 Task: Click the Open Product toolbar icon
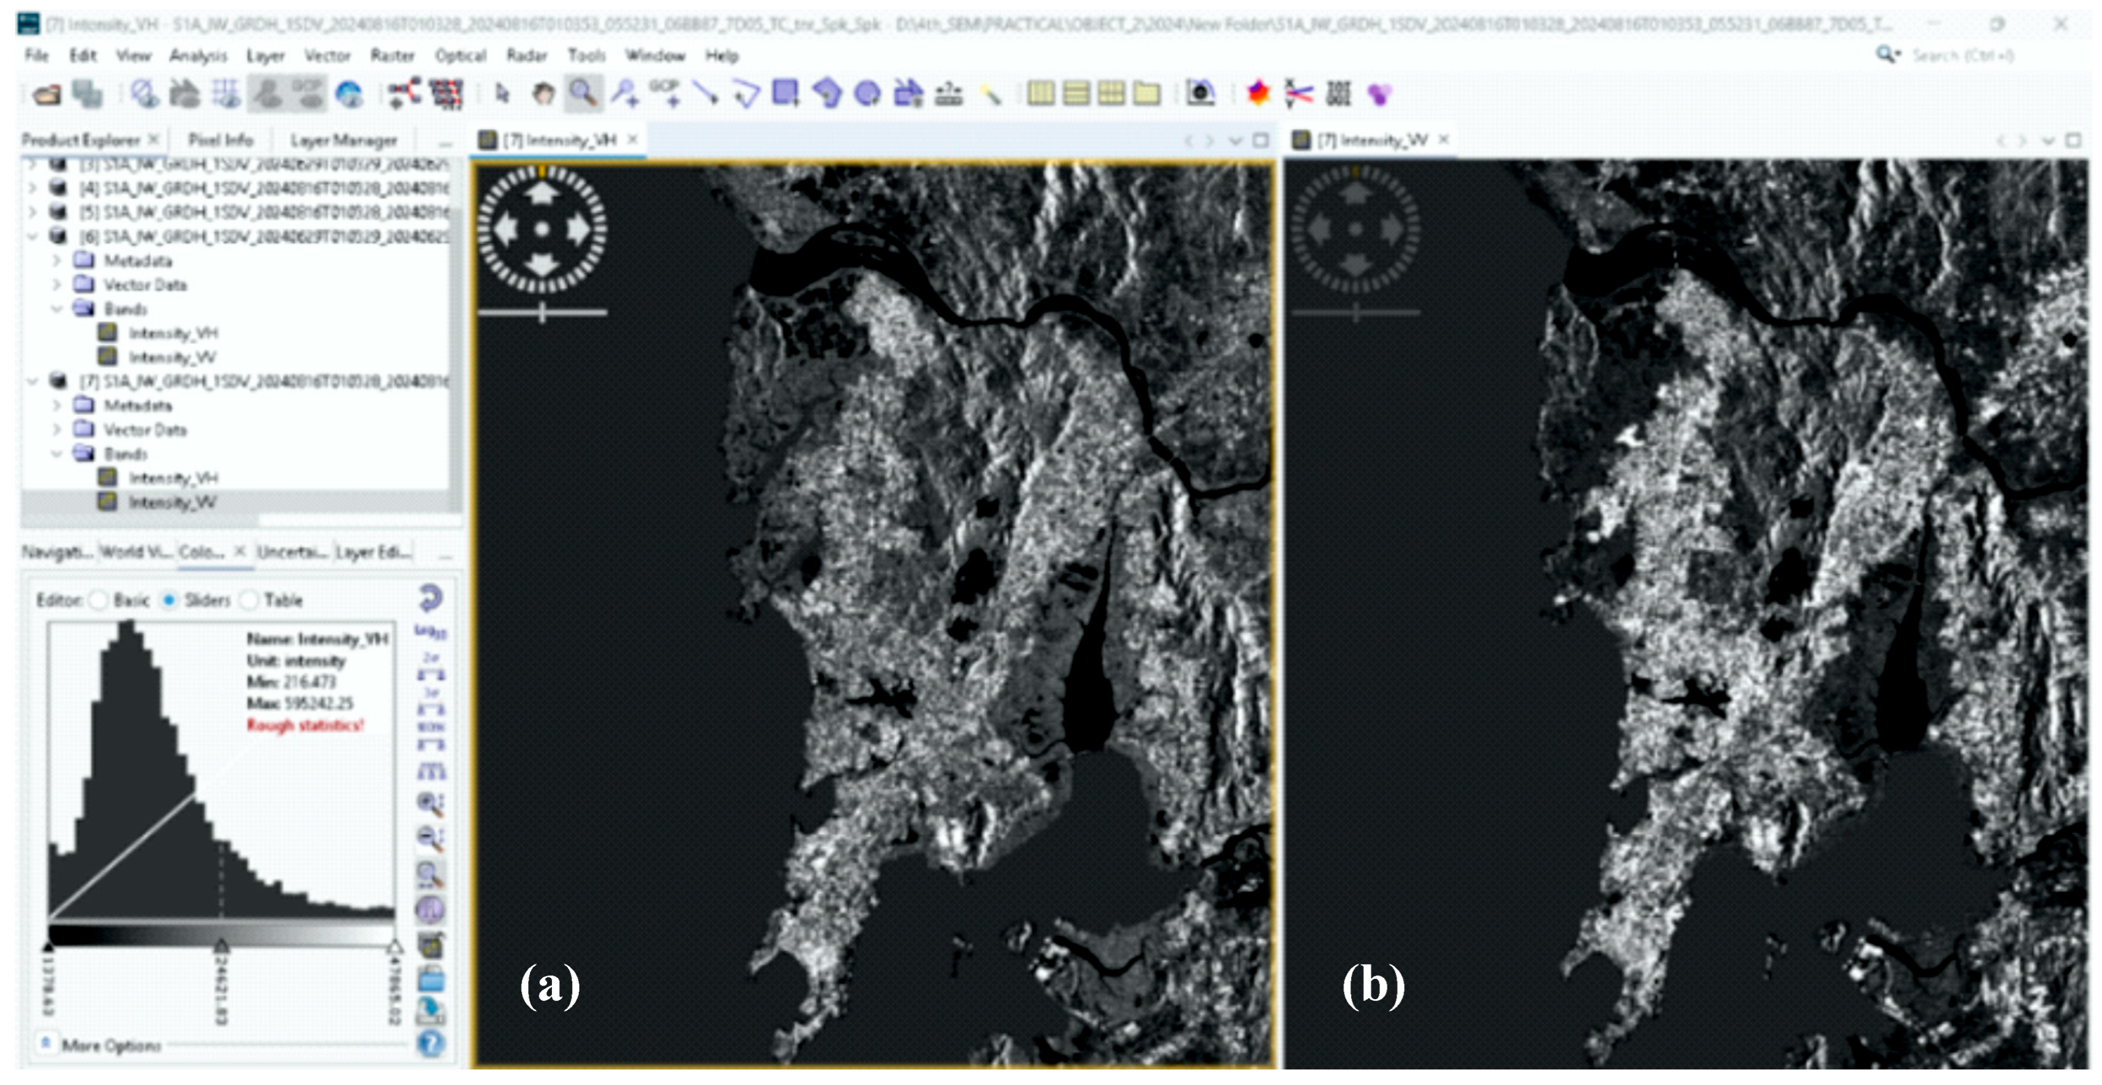pos(46,94)
